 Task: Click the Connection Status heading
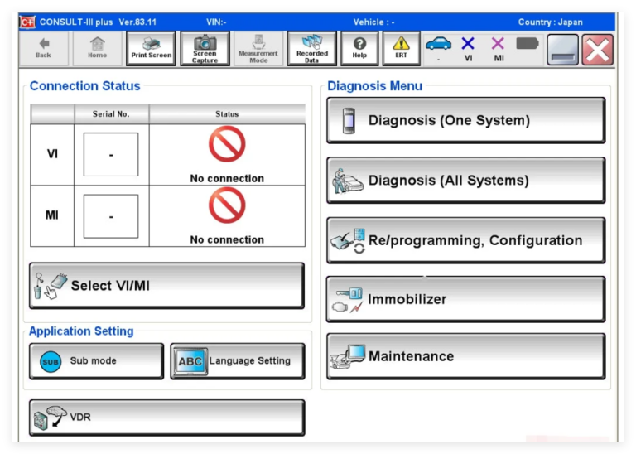tap(84, 86)
